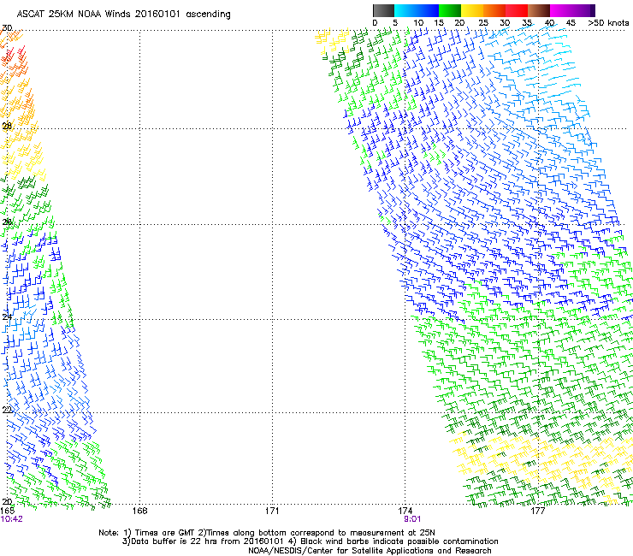This screenshot has width=633, height=556.
Task: Click the latitude label 30
Action: click(x=7, y=28)
